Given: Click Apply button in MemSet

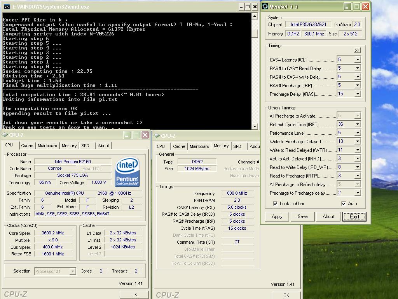Looking at the screenshot, I should pyautogui.click(x=277, y=216).
